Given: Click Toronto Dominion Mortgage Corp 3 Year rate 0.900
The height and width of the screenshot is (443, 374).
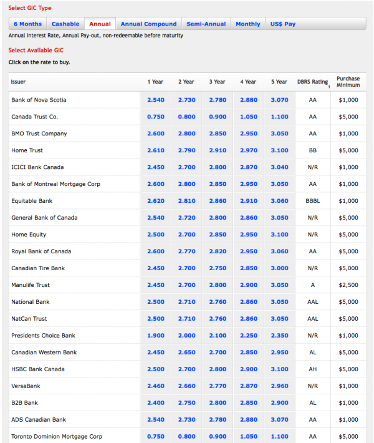Looking at the screenshot, I should (x=218, y=437).
